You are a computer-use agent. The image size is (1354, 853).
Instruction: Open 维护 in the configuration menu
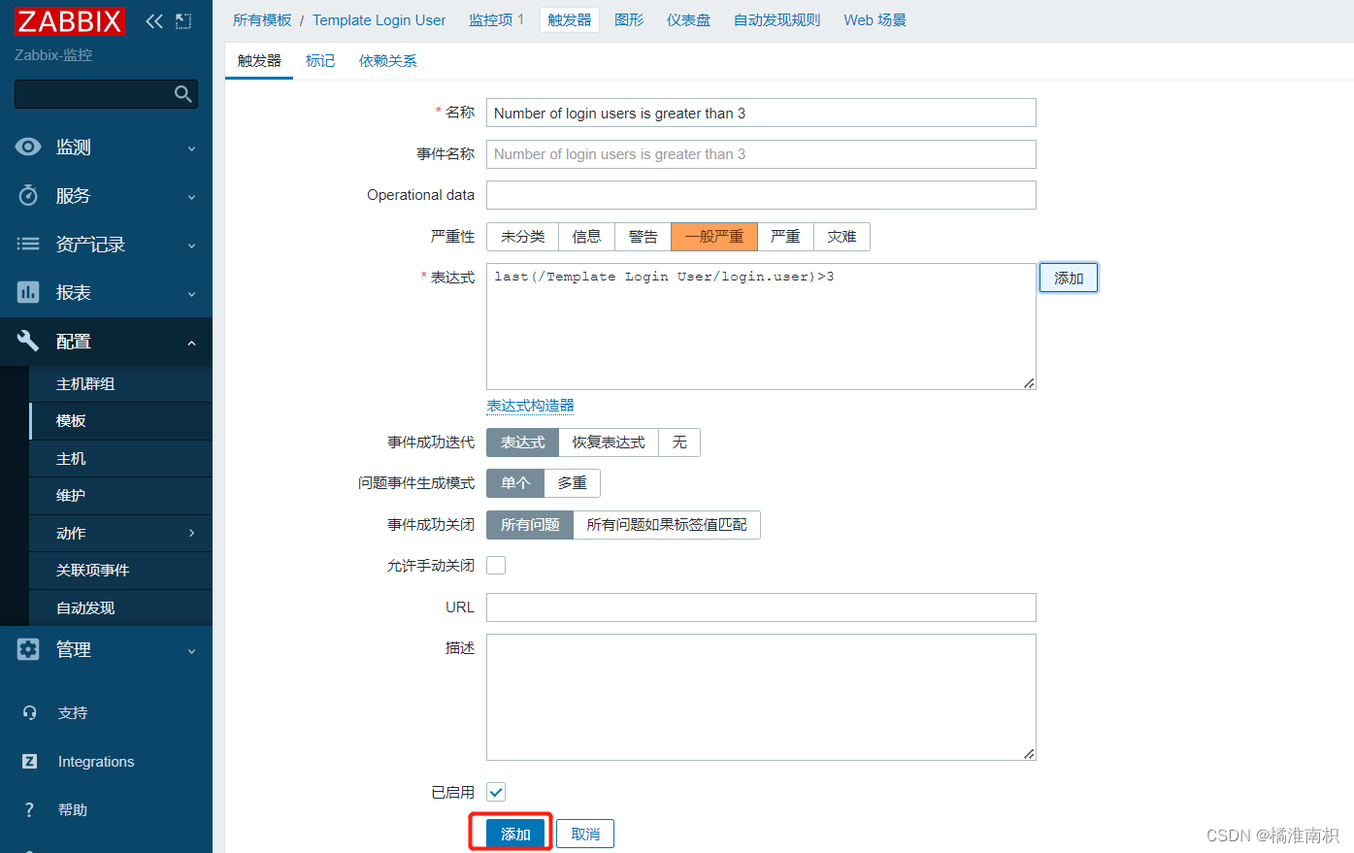tap(120, 495)
